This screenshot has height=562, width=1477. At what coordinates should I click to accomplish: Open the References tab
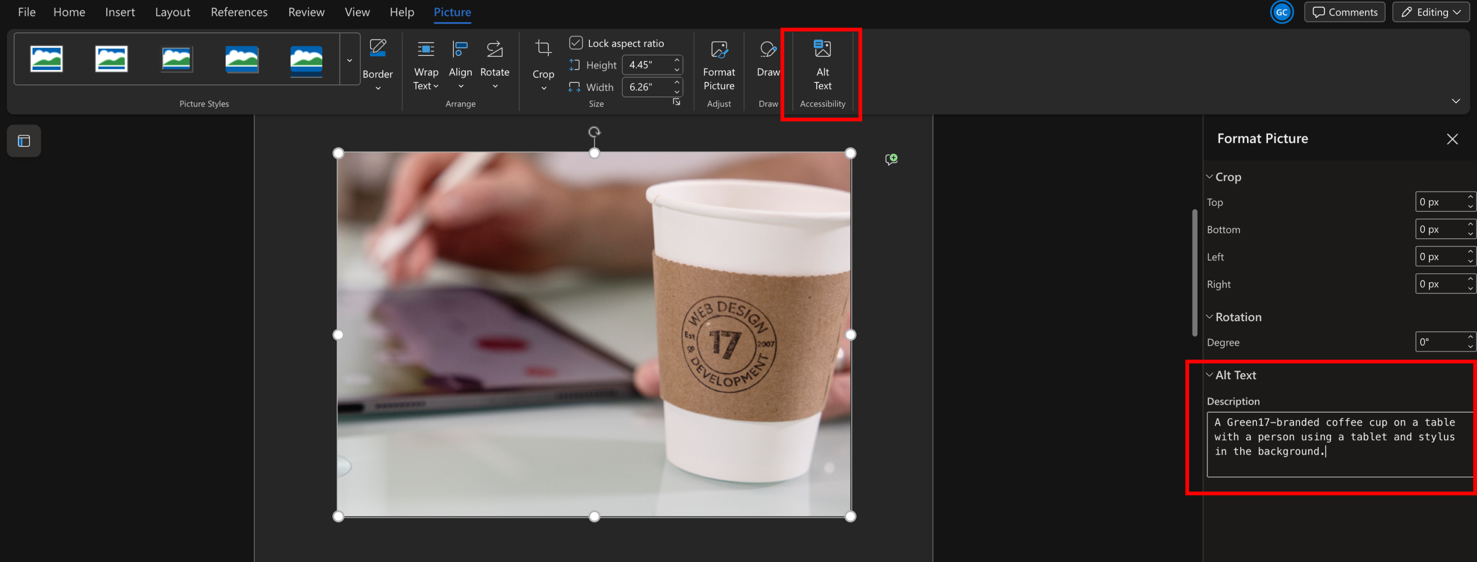pos(238,12)
